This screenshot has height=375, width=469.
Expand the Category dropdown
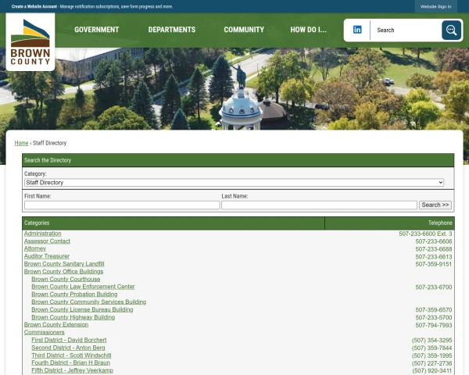coord(234,183)
